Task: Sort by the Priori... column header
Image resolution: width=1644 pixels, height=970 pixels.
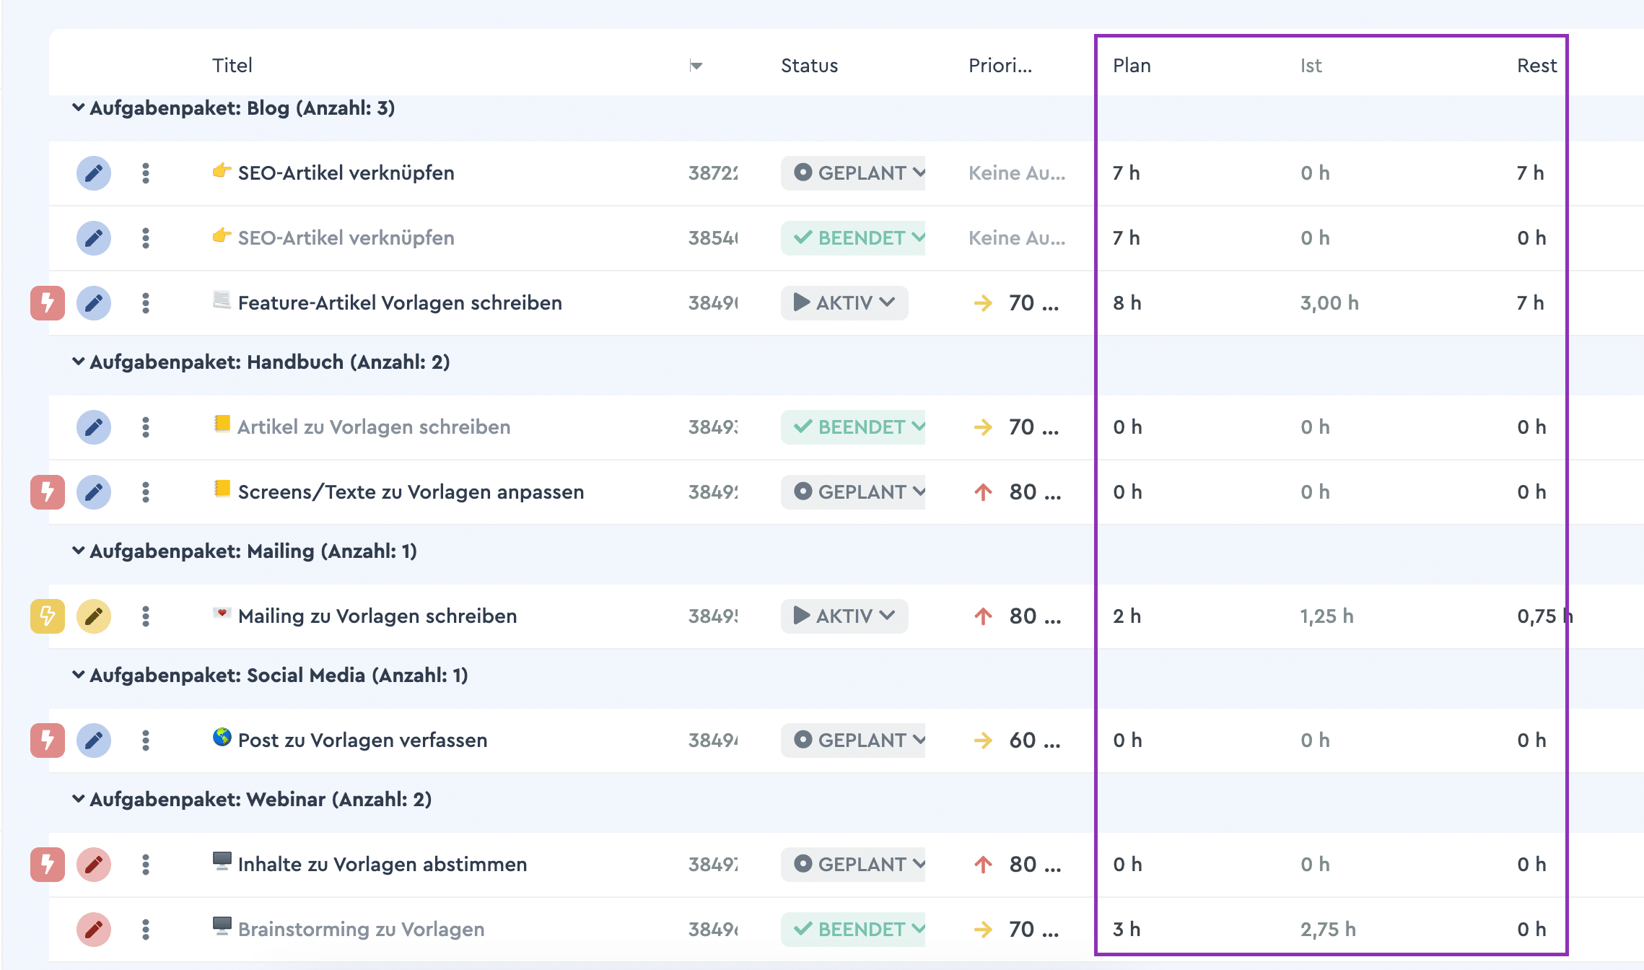Action: click(x=1000, y=66)
